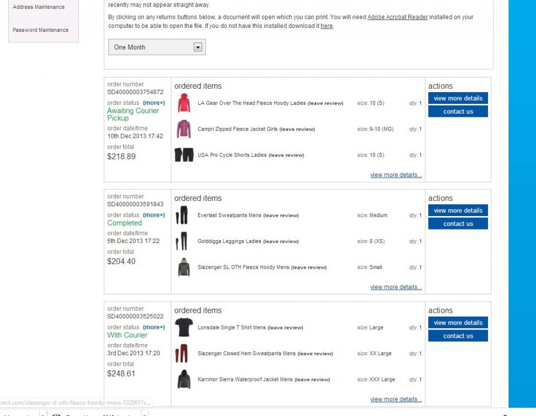Click the pink LA Gear hoody thumbnail
Viewport: 536px width, 416px height.
point(184,103)
